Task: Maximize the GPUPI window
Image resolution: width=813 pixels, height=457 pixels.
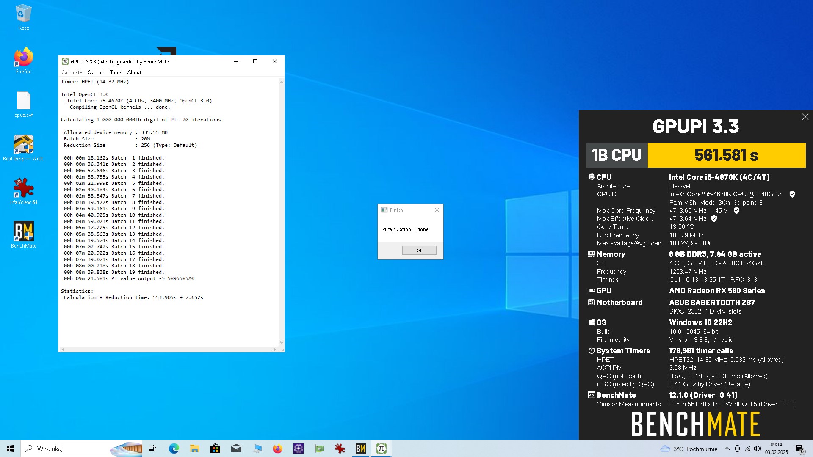Action: pyautogui.click(x=255, y=61)
